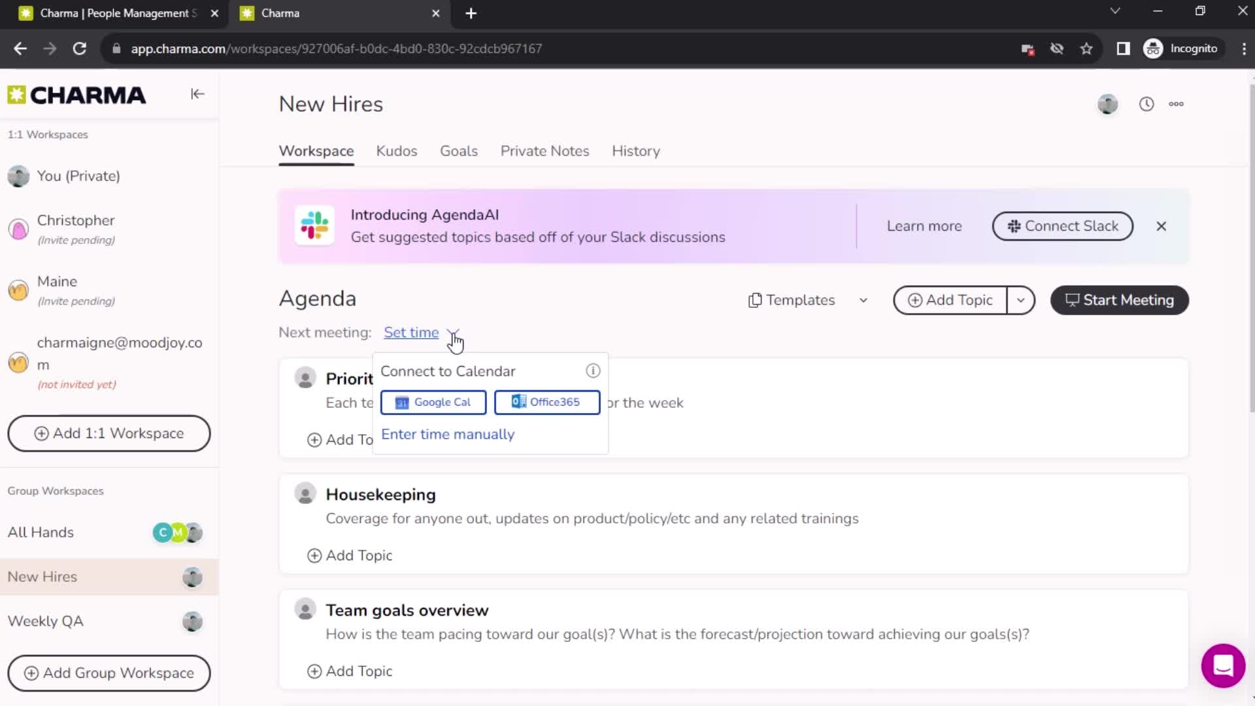
Task: Click the Housekeeping heading
Action: point(380,495)
